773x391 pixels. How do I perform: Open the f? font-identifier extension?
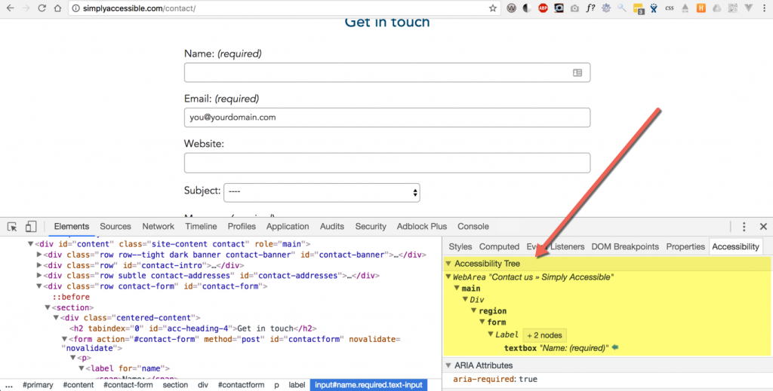590,8
